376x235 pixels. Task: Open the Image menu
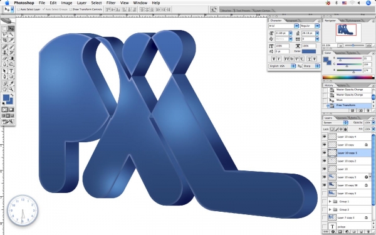coord(66,3)
